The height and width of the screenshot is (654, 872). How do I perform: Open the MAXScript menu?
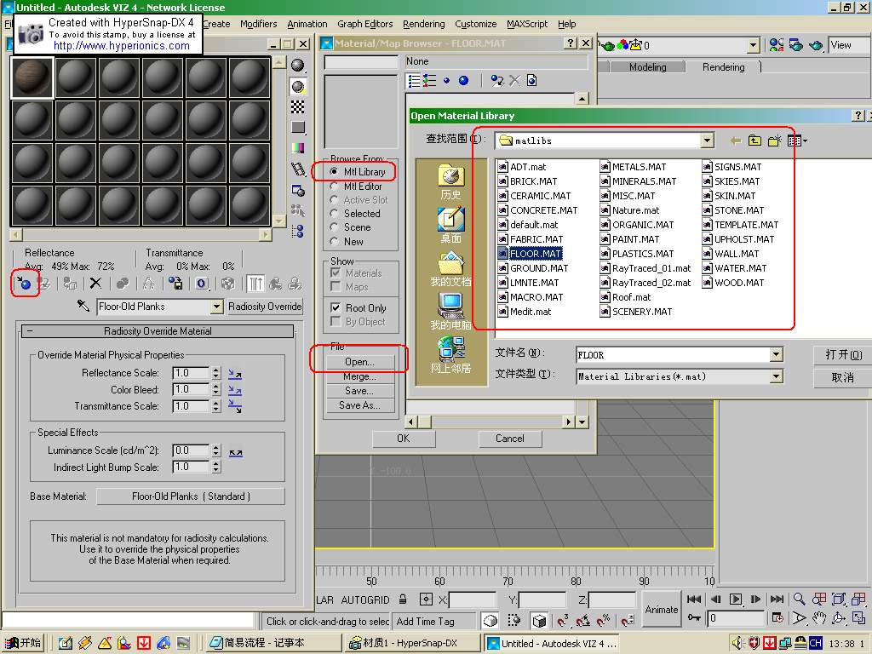[527, 24]
